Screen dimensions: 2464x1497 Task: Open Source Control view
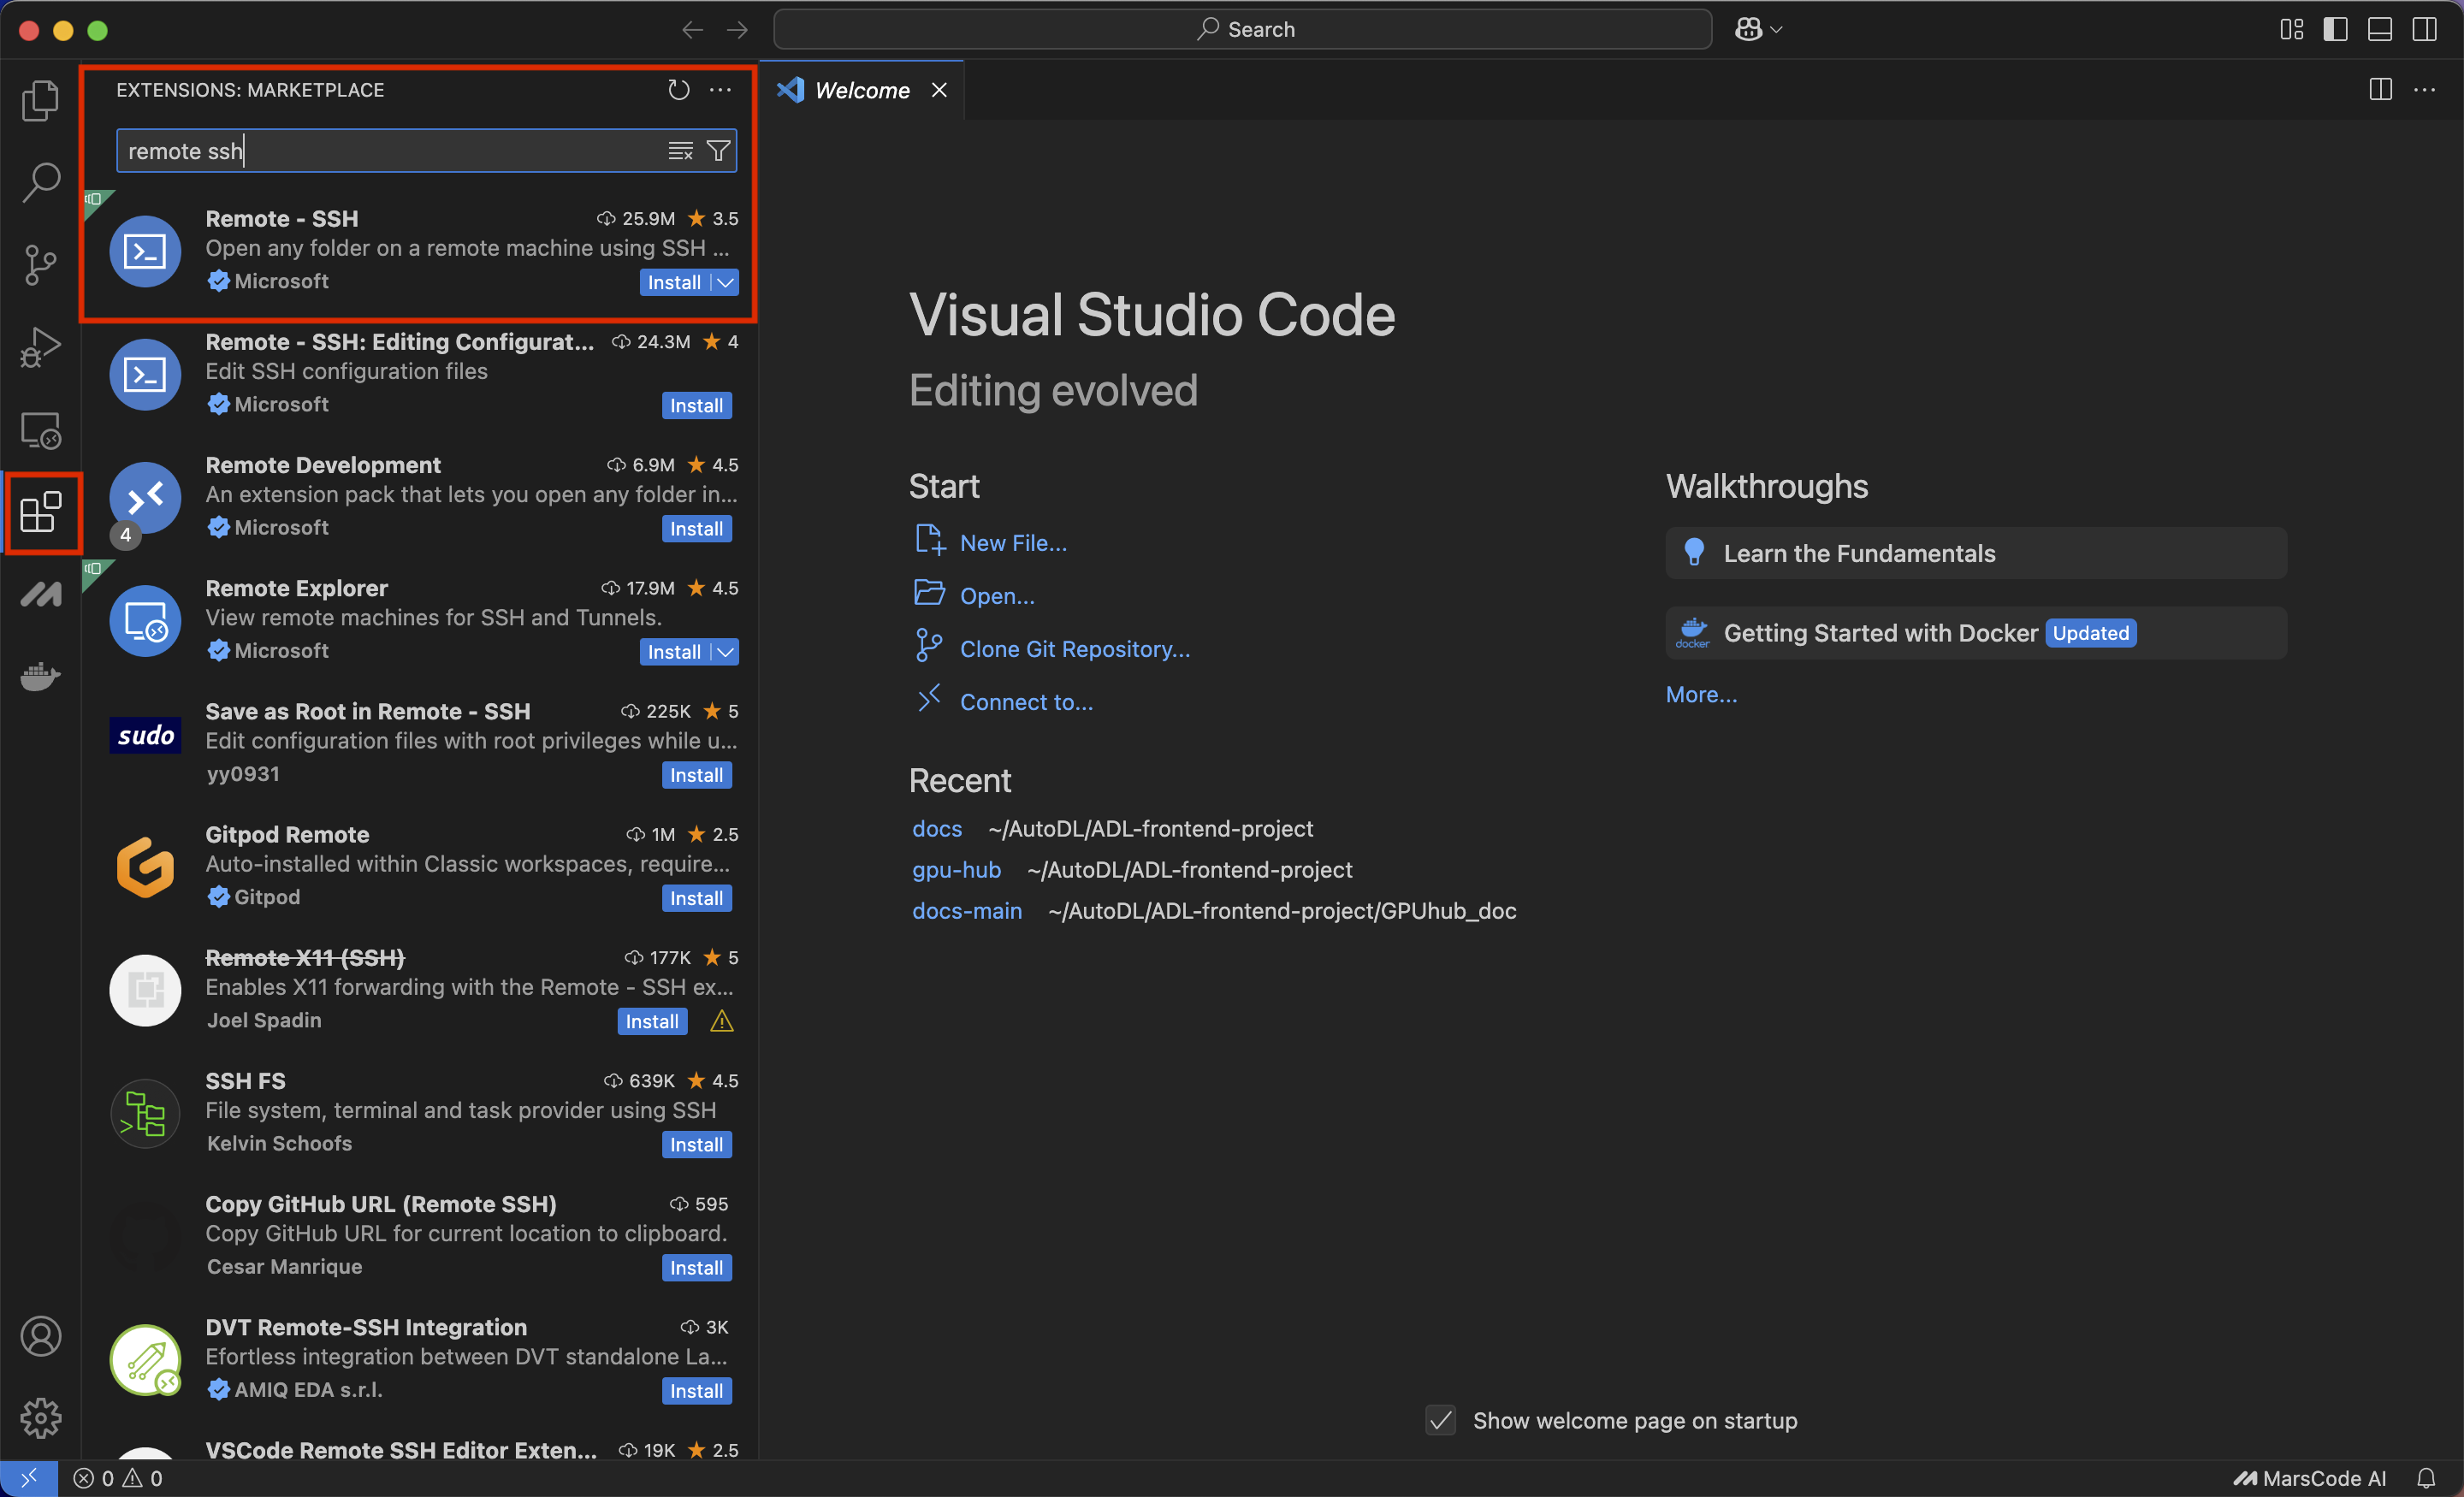[40, 265]
